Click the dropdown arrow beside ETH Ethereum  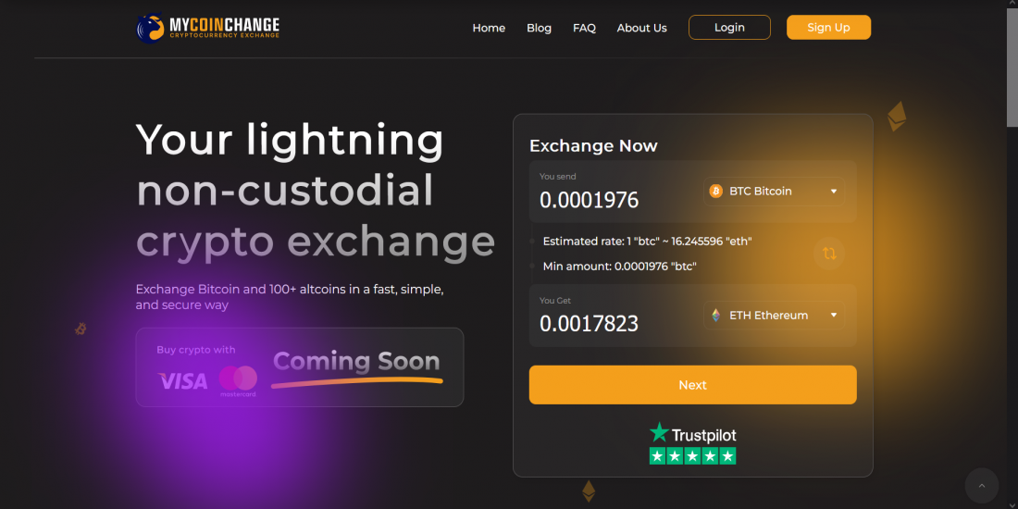pos(834,316)
